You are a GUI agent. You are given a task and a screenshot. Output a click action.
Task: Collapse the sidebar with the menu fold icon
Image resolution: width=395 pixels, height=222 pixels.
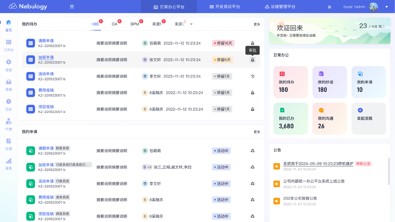[72, 7]
